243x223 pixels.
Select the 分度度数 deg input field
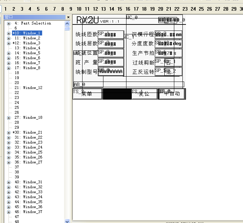[x=169, y=44]
